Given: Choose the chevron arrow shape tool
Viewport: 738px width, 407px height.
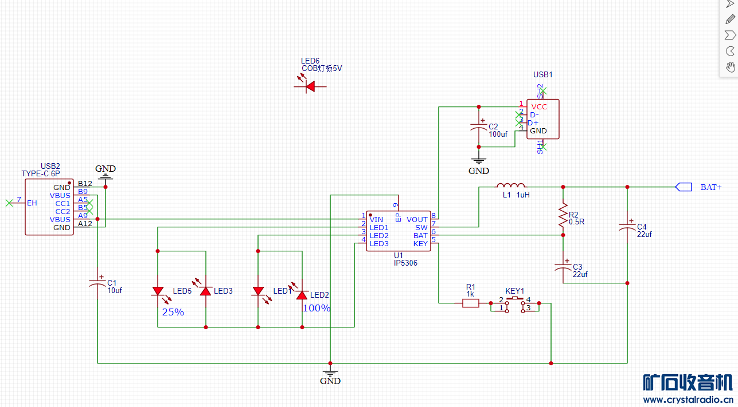Looking at the screenshot, I should tap(730, 35).
